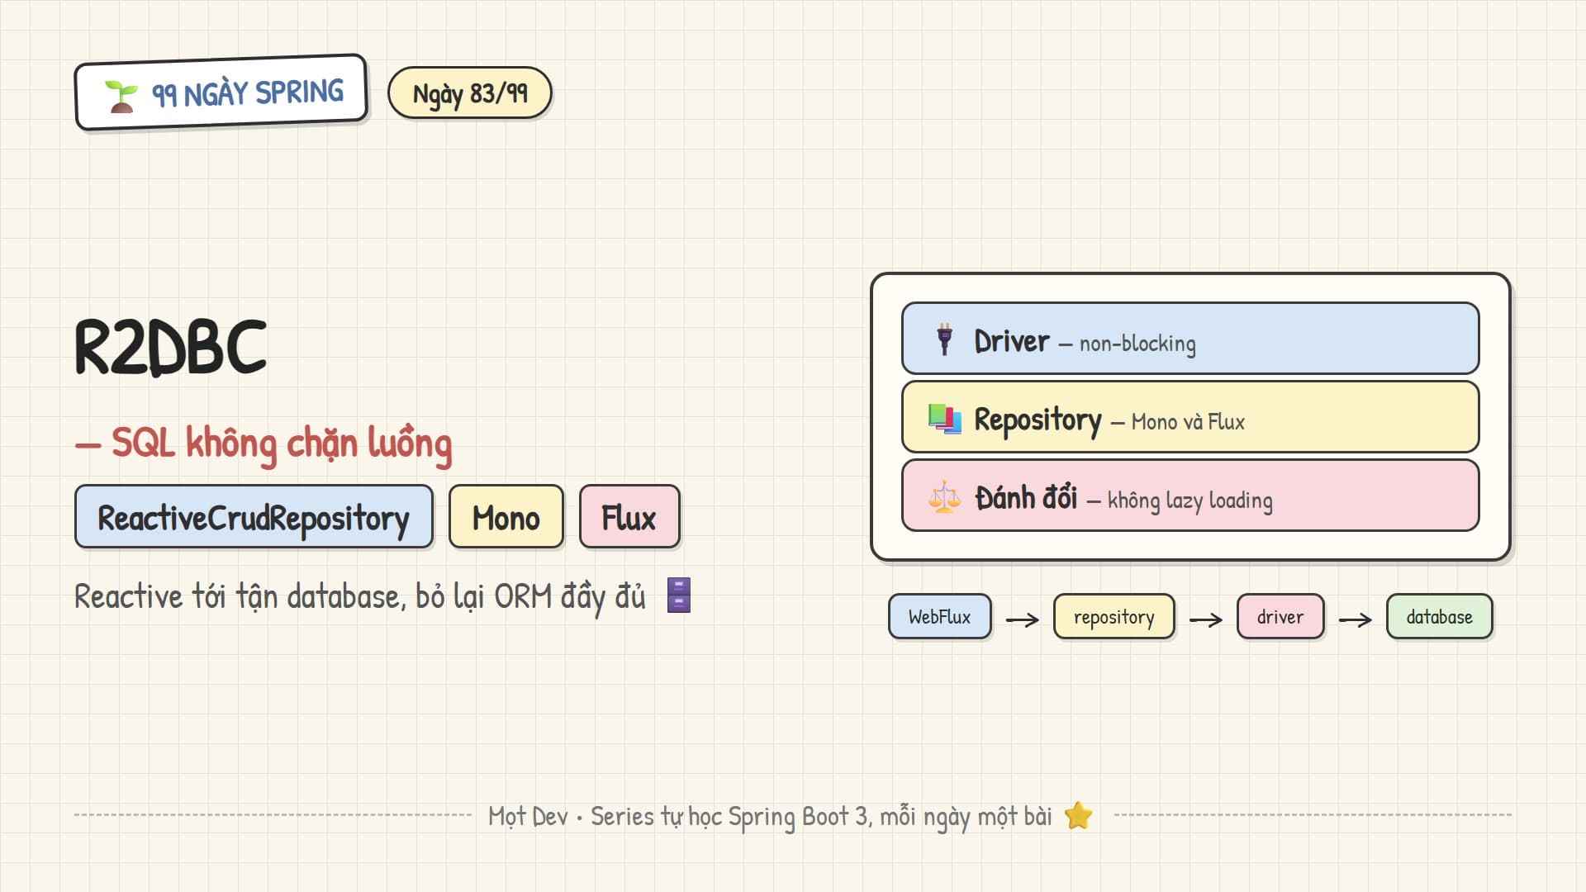Image resolution: width=1586 pixels, height=892 pixels.
Task: Click the seedling sprout icon
Action: click(121, 96)
